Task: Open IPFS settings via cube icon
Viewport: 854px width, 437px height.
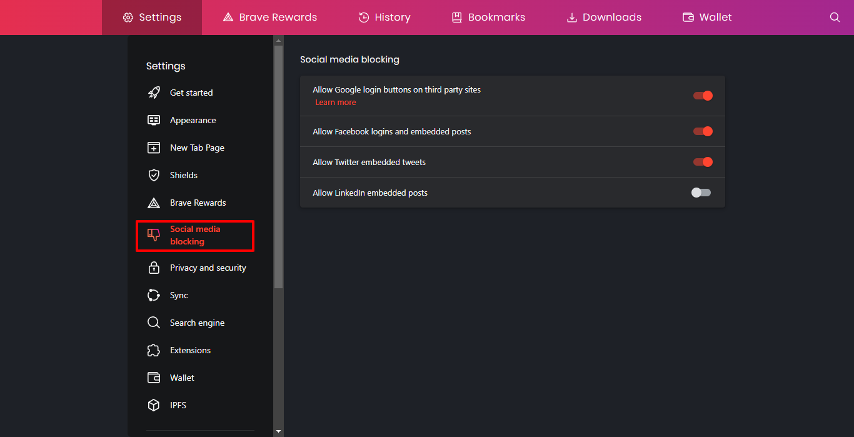Action: (154, 404)
